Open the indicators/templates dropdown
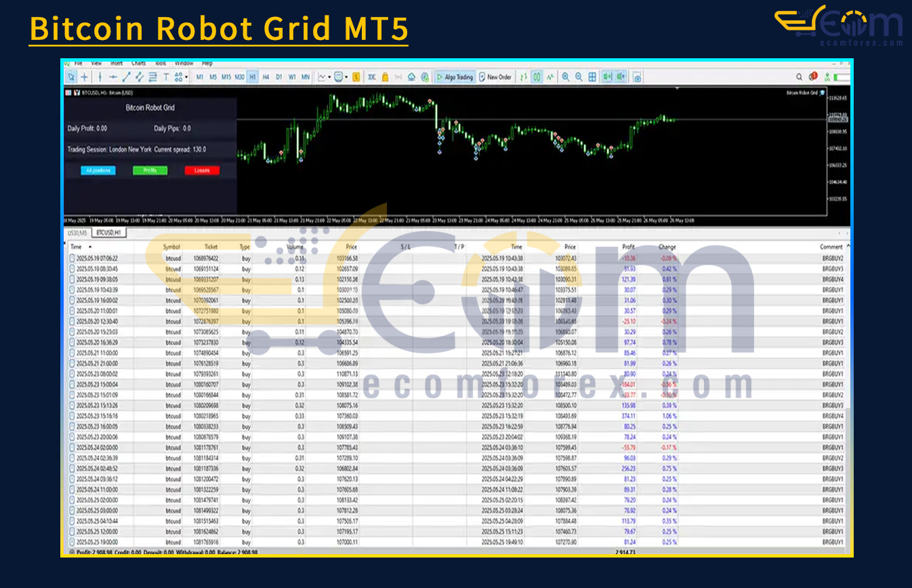Image resolution: width=912 pixels, height=588 pixels. click(341, 77)
